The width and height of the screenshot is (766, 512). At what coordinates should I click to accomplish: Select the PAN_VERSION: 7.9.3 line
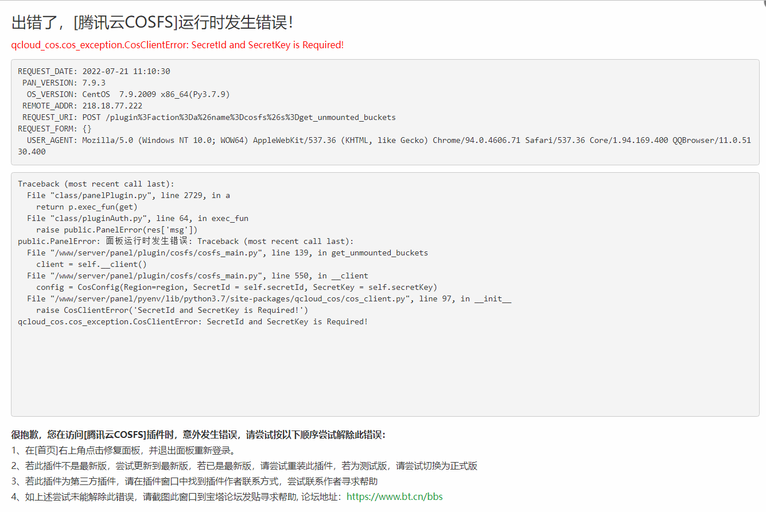pos(64,83)
